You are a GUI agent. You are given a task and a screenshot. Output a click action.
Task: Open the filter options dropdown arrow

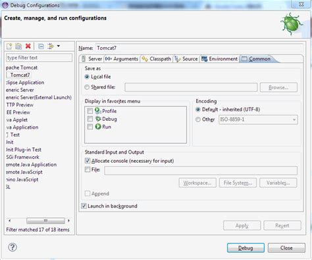[x=59, y=46]
